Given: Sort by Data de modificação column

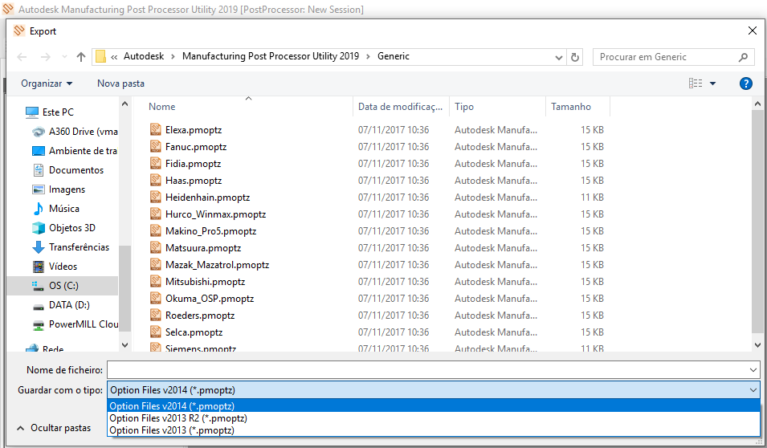Looking at the screenshot, I should 400,107.
